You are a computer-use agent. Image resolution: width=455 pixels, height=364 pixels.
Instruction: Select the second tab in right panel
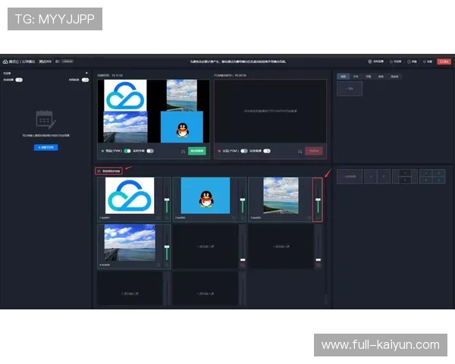click(356, 77)
